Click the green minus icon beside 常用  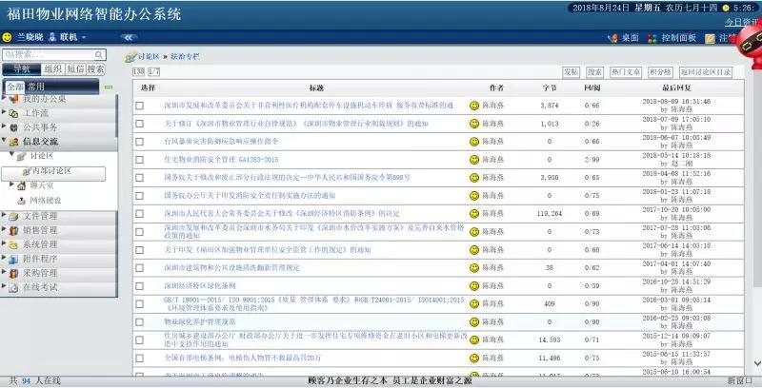[109, 87]
